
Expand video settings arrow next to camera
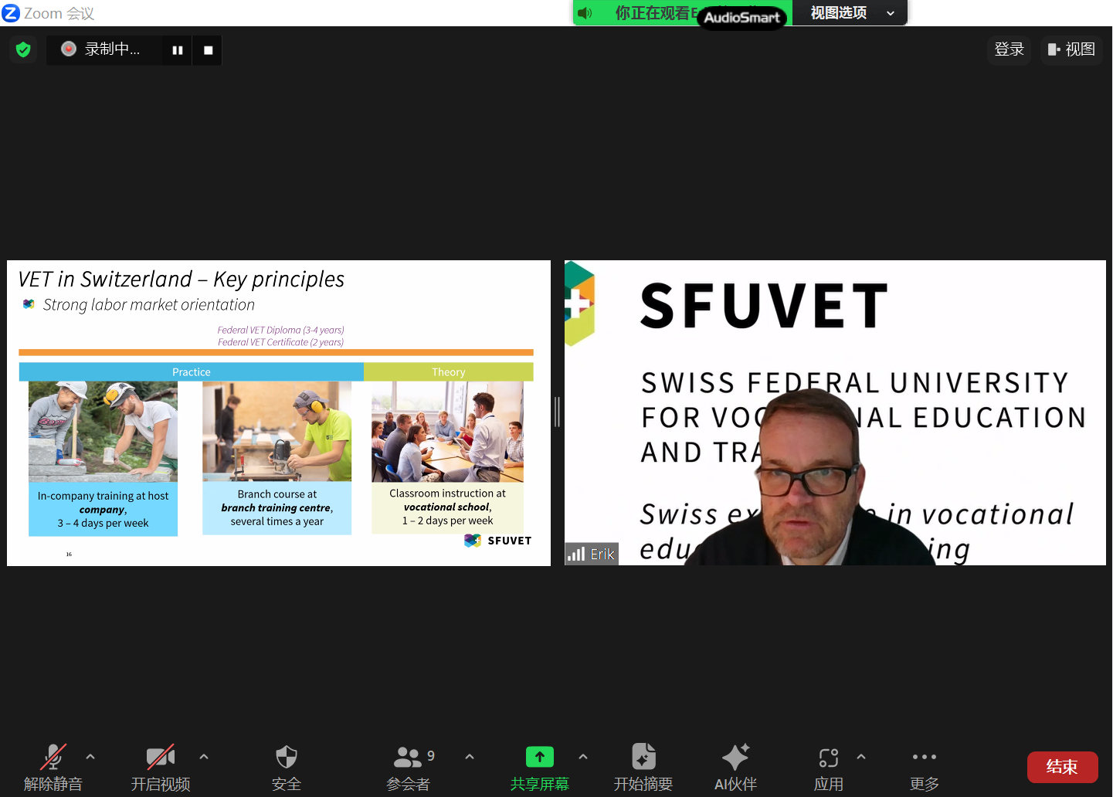[204, 757]
